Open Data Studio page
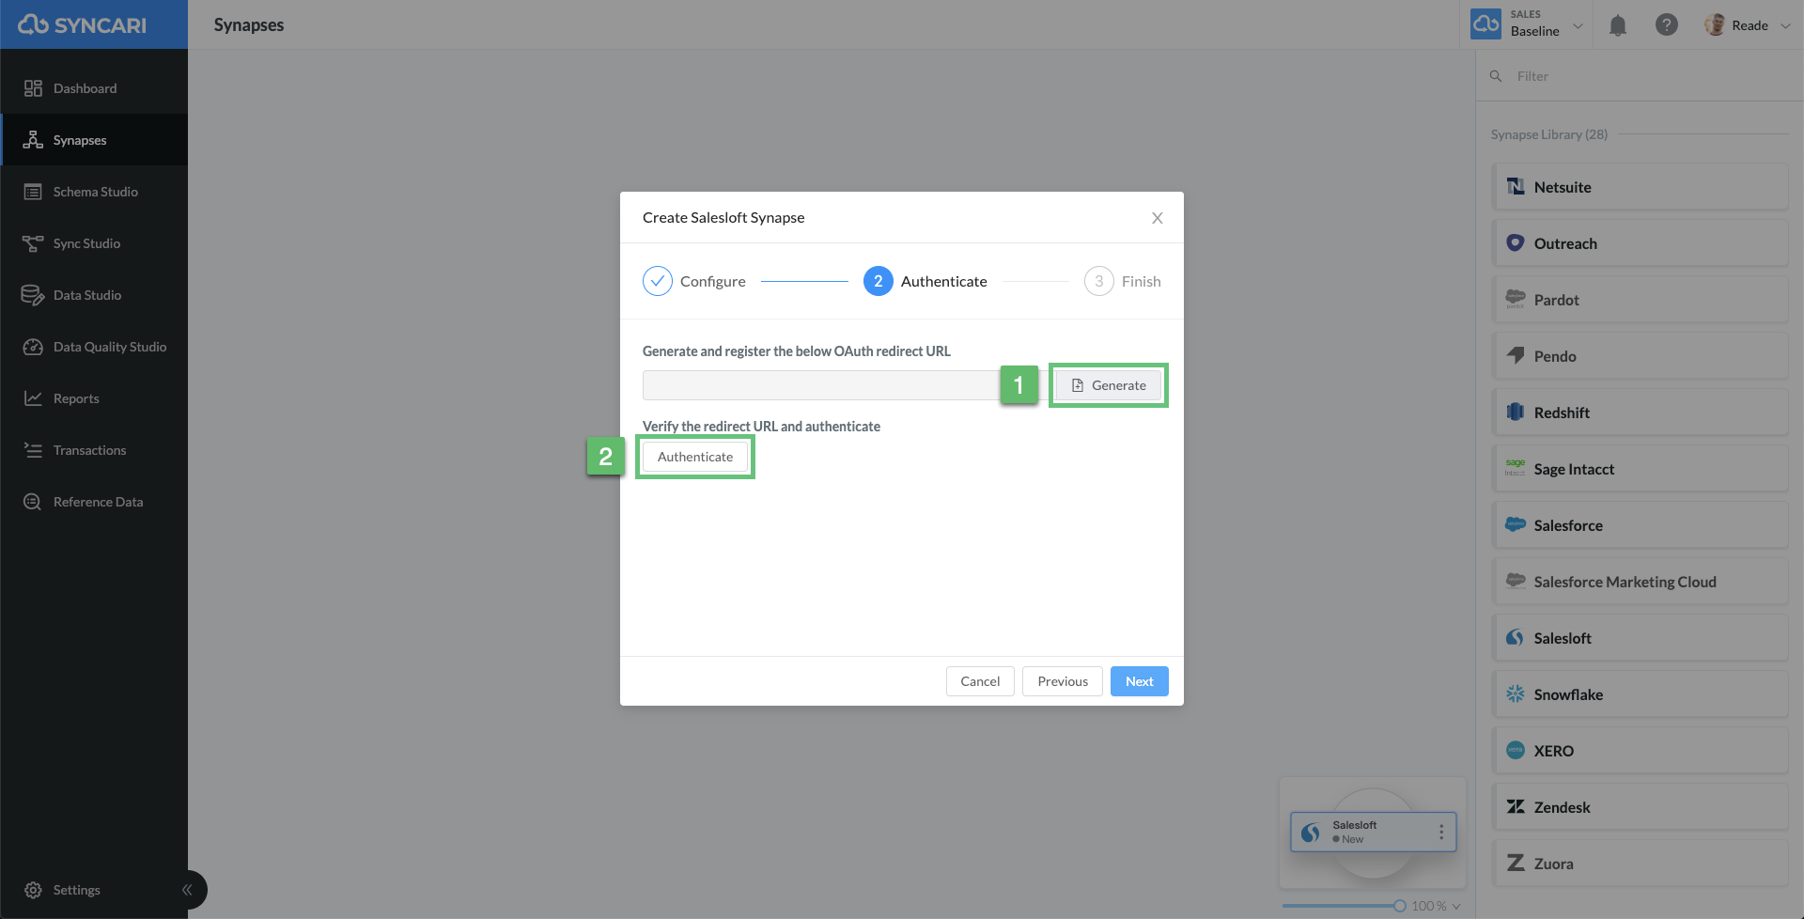The width and height of the screenshot is (1804, 919). pyautogui.click(x=94, y=295)
